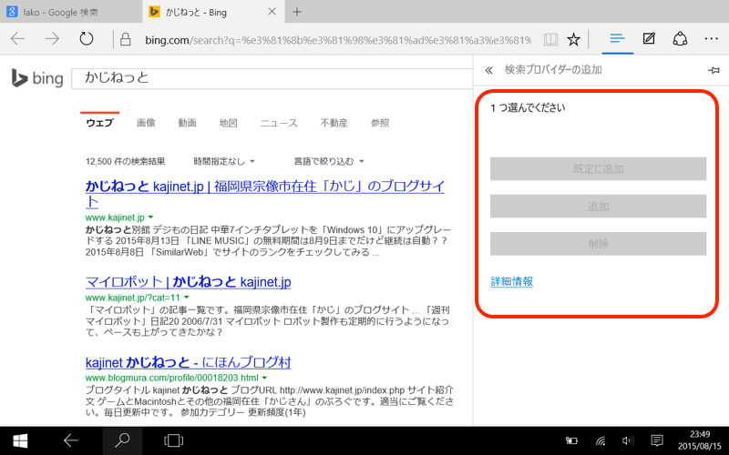Open the More actions ellipsis menu

pyautogui.click(x=712, y=39)
